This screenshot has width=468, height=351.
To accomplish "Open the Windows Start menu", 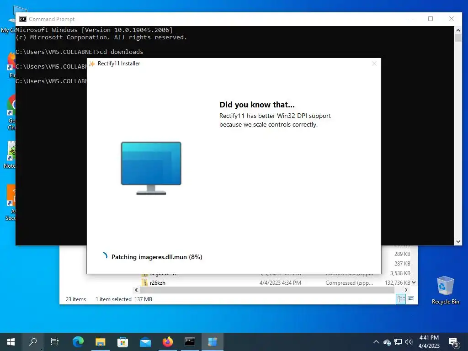I will (11, 342).
